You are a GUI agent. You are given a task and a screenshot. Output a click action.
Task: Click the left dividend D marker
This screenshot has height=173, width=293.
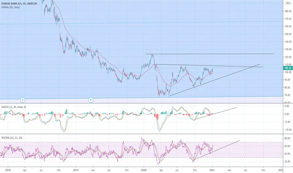click(x=23, y=100)
